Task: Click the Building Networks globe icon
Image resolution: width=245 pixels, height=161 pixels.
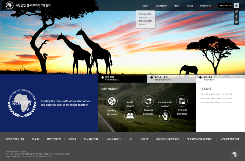Action: (x=112, y=101)
